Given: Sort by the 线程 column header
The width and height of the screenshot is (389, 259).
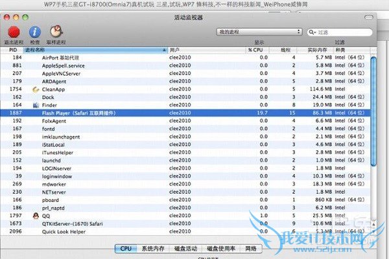Looking at the screenshot, I should point(283,50).
